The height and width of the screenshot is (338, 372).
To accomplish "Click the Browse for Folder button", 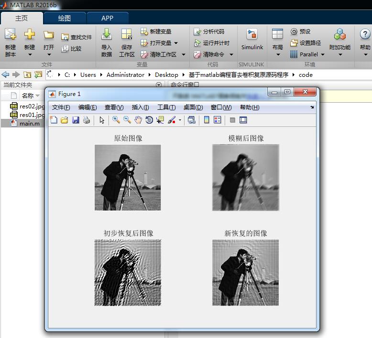I will (38, 75).
